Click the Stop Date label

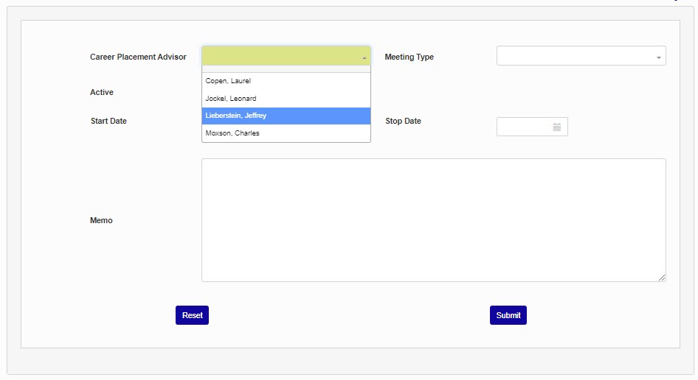coord(403,121)
